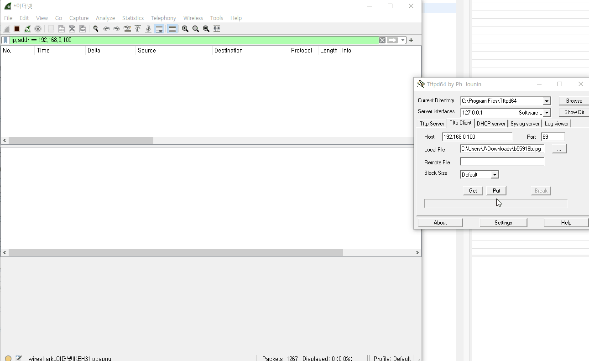Open a capture file icon
589x361 pixels.
point(51,29)
